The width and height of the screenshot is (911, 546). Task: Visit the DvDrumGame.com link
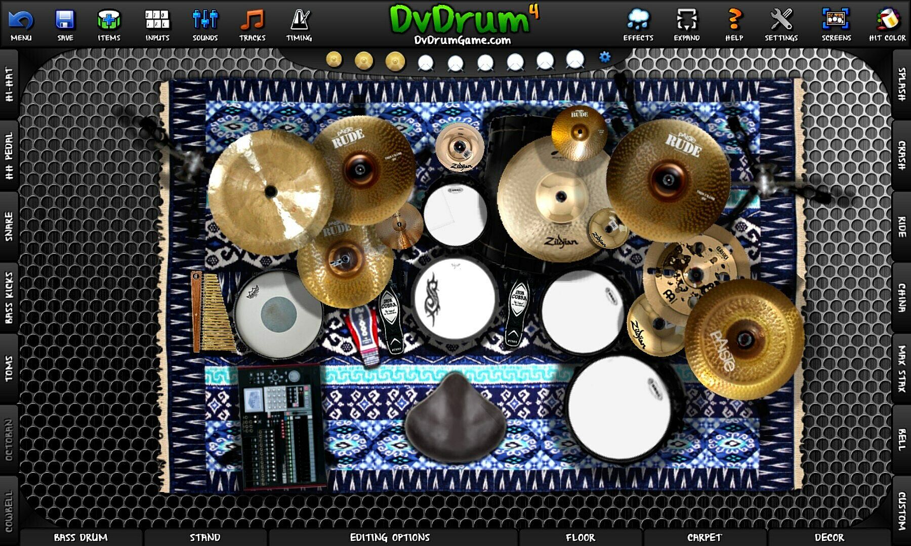point(463,40)
